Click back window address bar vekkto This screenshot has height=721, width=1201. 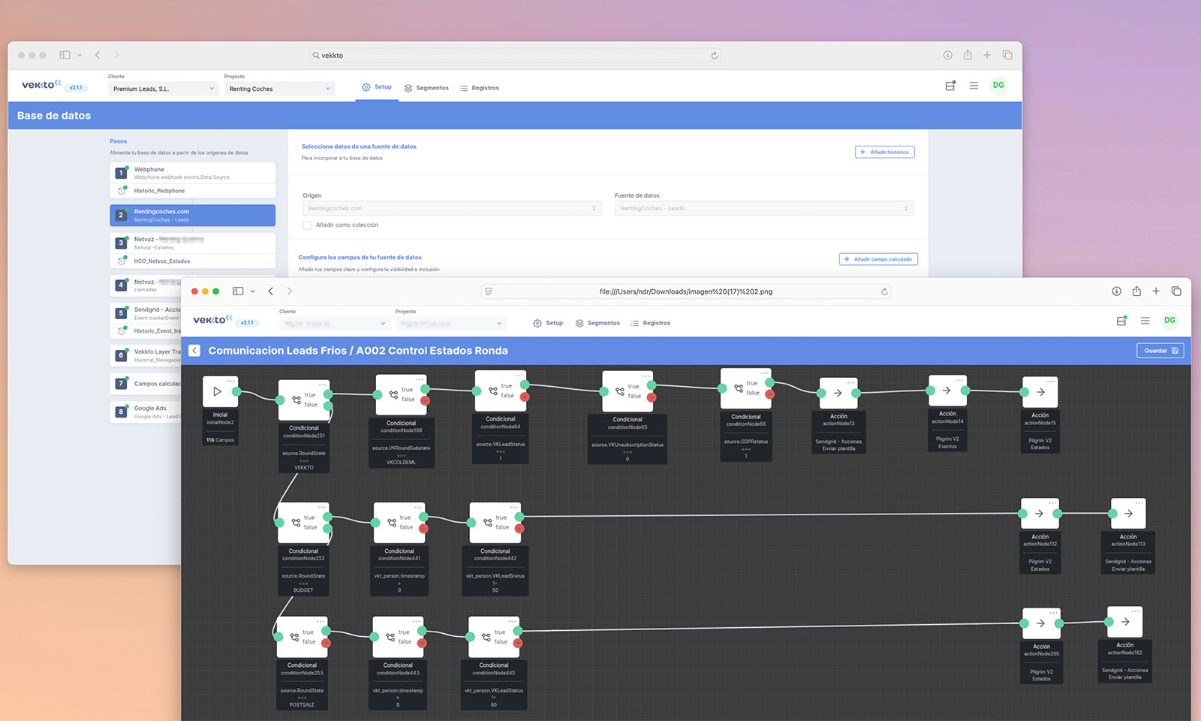point(515,55)
